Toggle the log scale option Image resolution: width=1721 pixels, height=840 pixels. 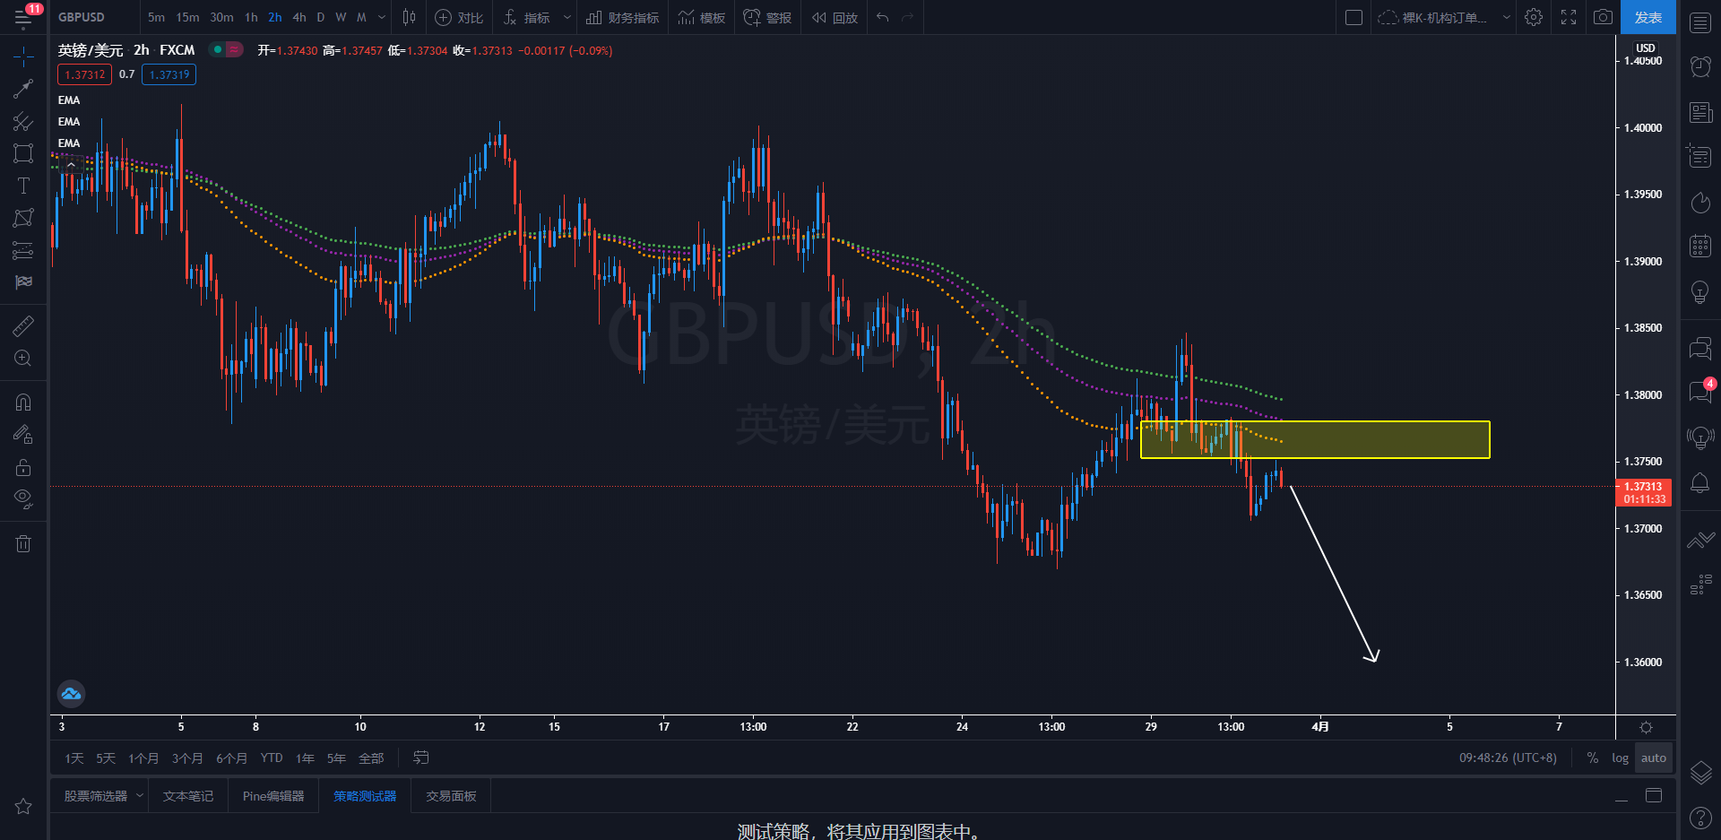[x=1620, y=758]
